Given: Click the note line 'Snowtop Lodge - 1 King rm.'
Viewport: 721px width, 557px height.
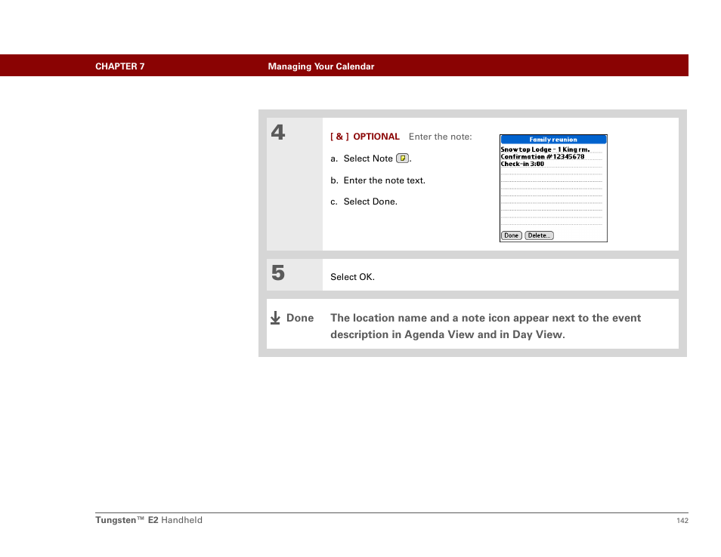Looking at the screenshot, I should pos(546,149).
